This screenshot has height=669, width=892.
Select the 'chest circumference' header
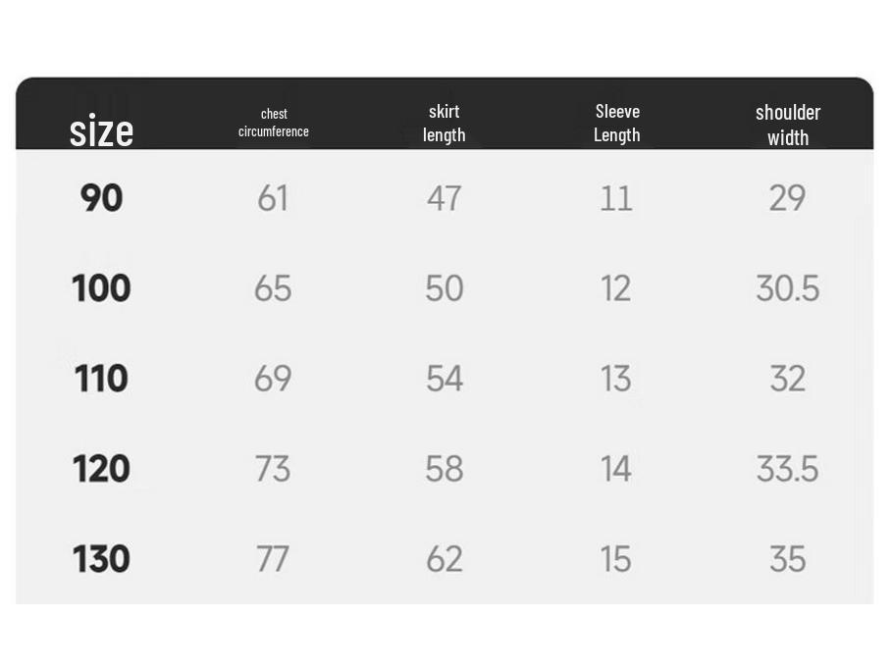click(x=274, y=123)
